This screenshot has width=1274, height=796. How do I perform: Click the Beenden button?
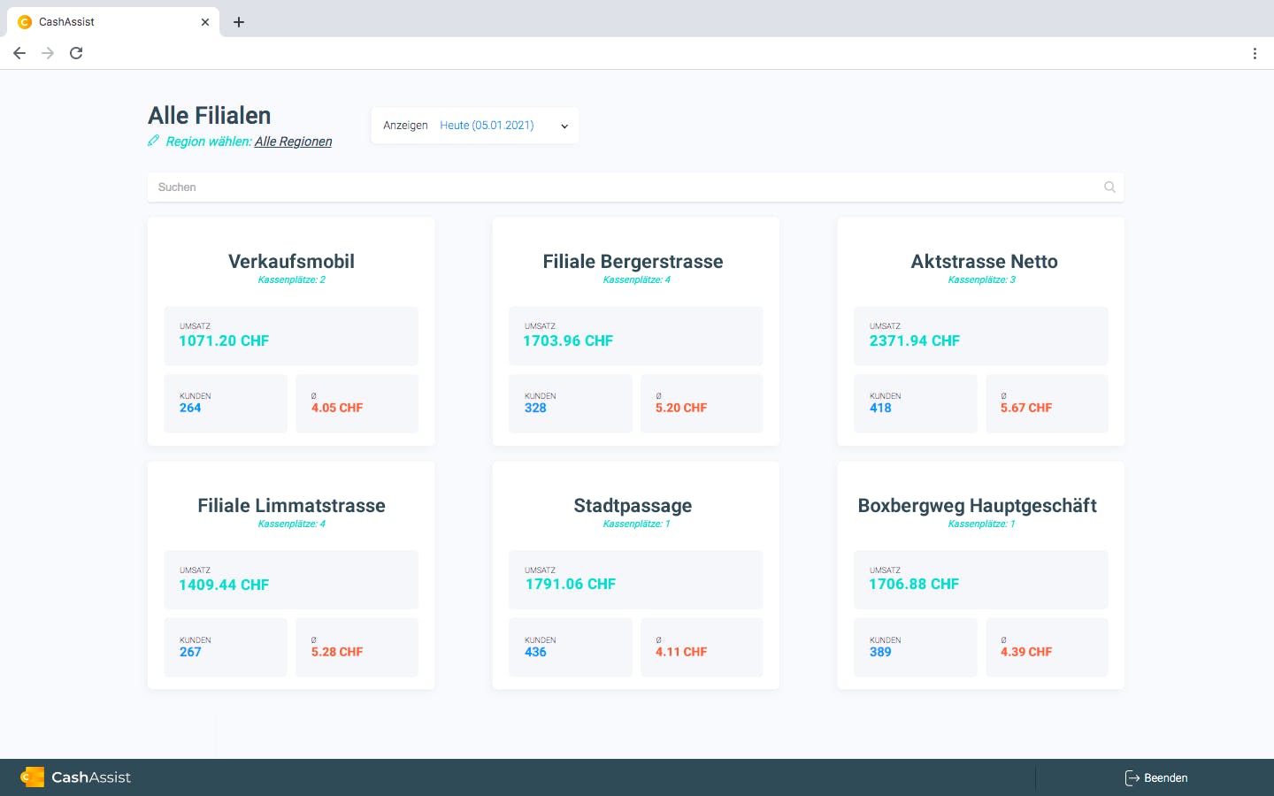pos(1156,778)
